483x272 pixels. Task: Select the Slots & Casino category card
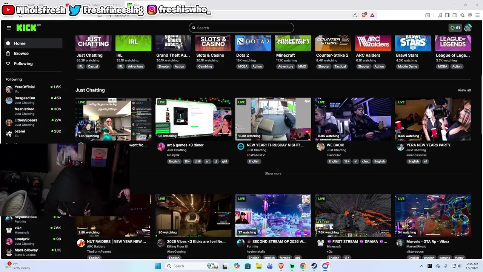click(x=213, y=52)
